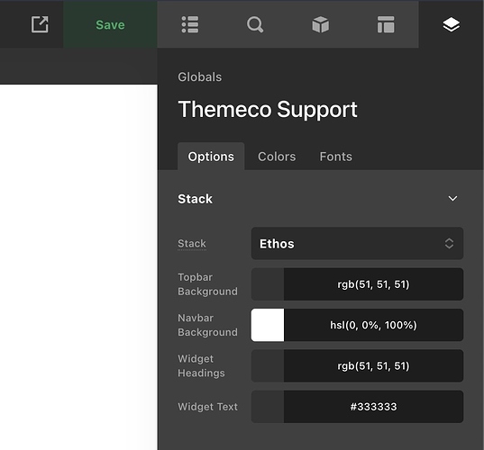Click the Widget Headings color swatch
This screenshot has width=484, height=450.
(x=268, y=366)
